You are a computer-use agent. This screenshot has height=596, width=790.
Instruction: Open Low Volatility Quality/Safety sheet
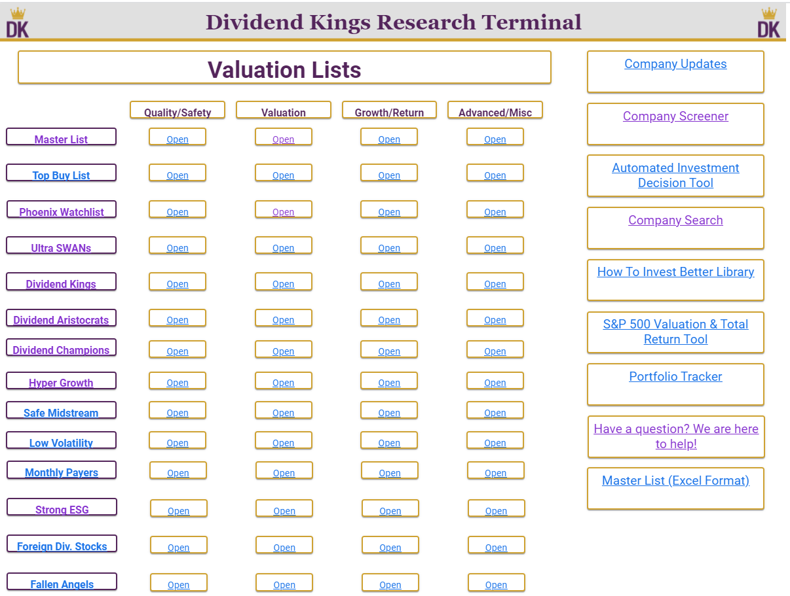click(x=178, y=443)
